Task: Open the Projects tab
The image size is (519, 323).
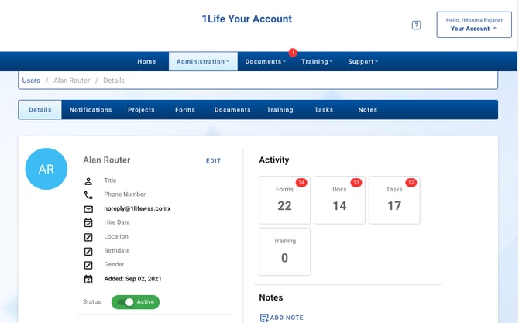Action: point(141,110)
